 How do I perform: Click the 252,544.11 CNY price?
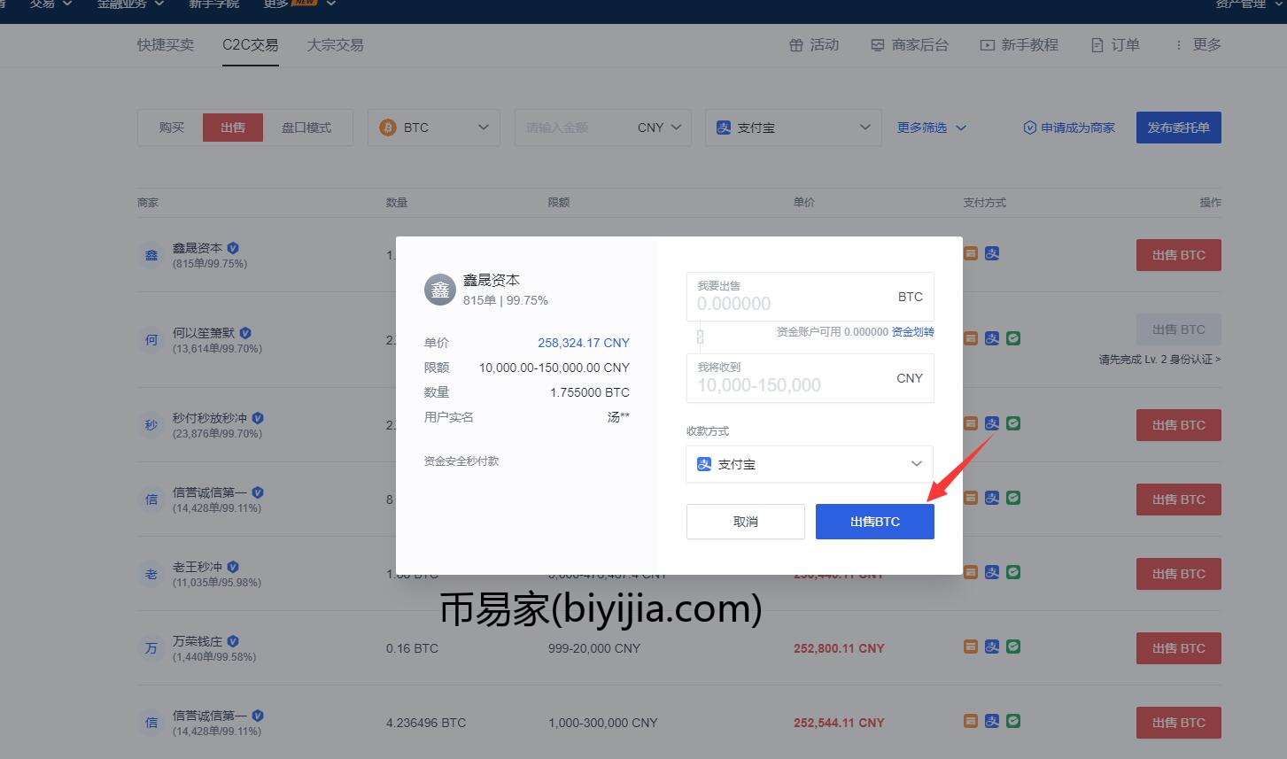pos(839,723)
